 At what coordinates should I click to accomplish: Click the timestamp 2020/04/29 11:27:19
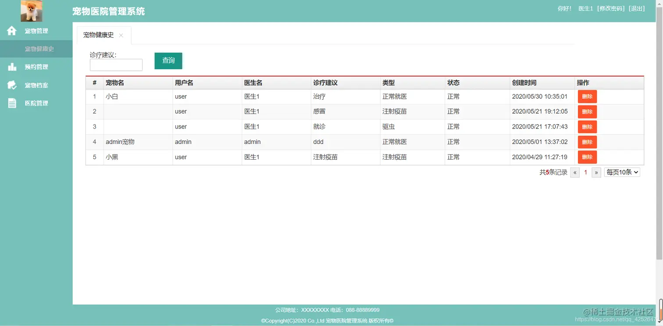tap(540, 157)
